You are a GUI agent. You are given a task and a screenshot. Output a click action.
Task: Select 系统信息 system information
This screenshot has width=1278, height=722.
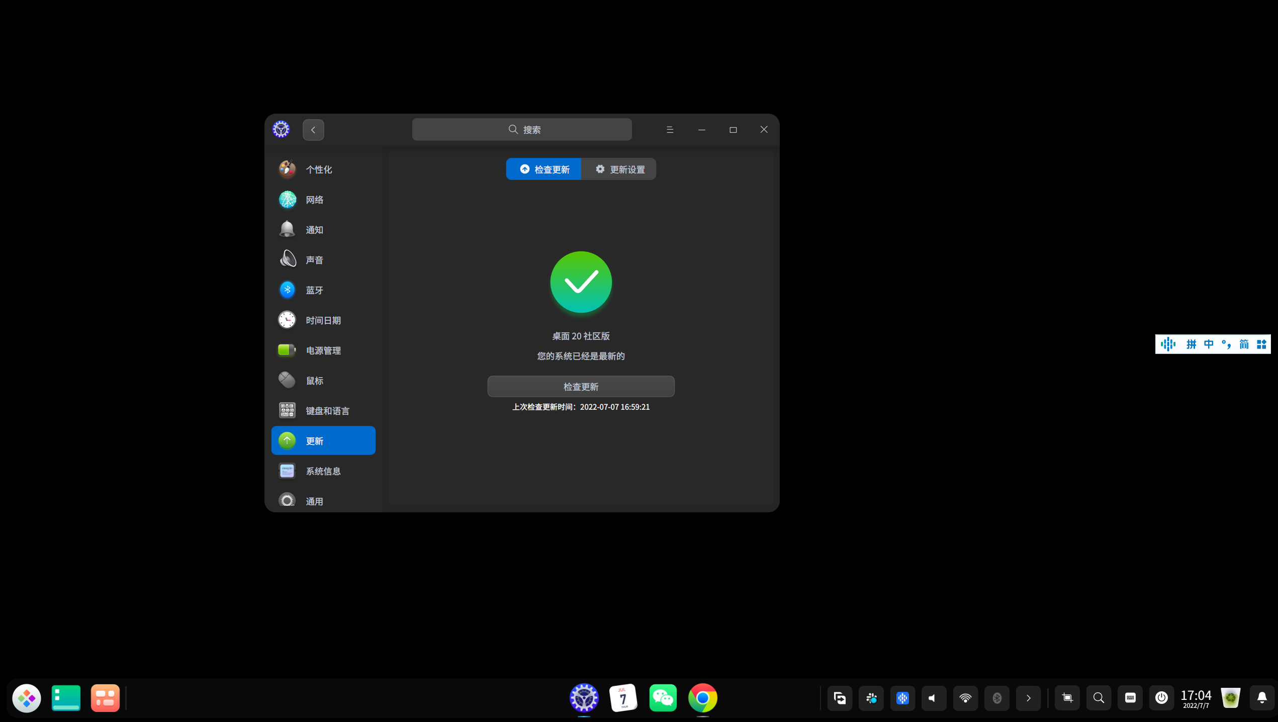323,471
